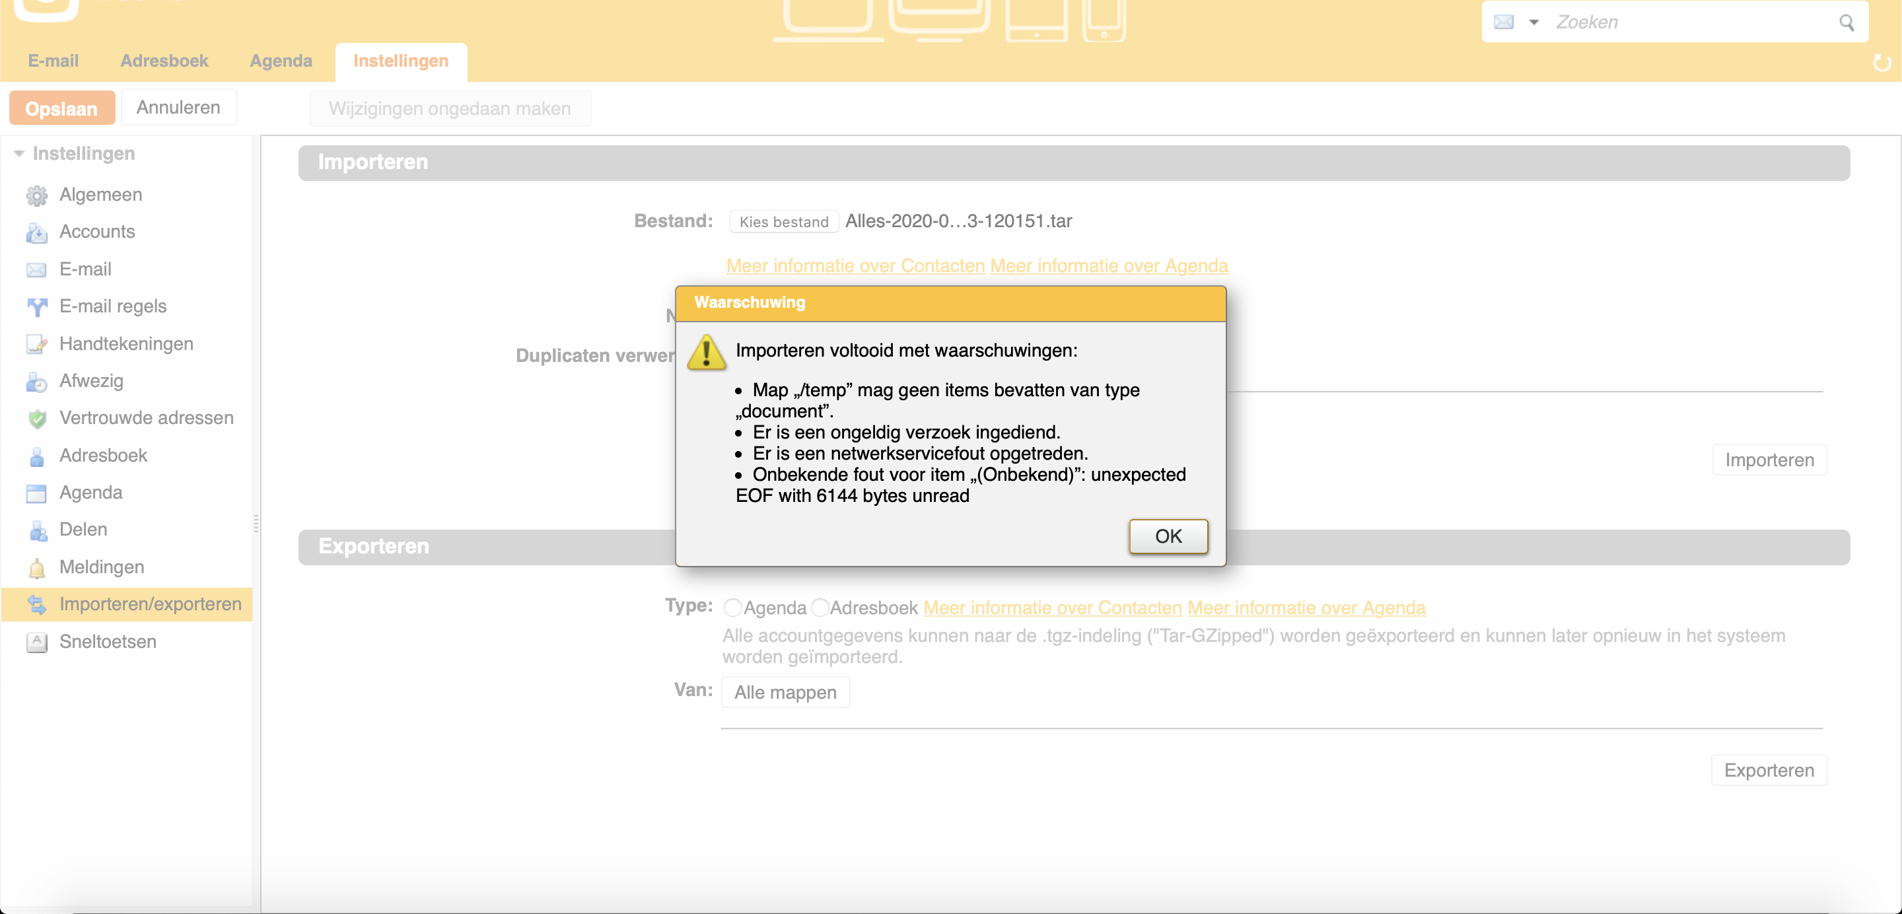Click the Meldingen bell icon
1902x914 pixels.
pos(36,568)
